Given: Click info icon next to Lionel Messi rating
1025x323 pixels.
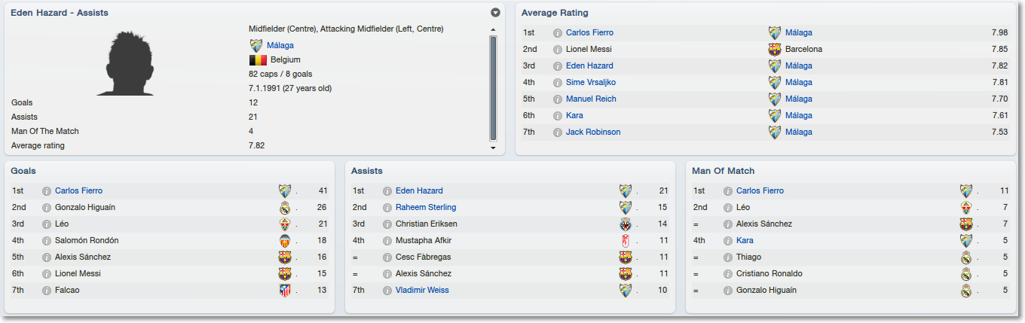Looking at the screenshot, I should coord(558,50).
